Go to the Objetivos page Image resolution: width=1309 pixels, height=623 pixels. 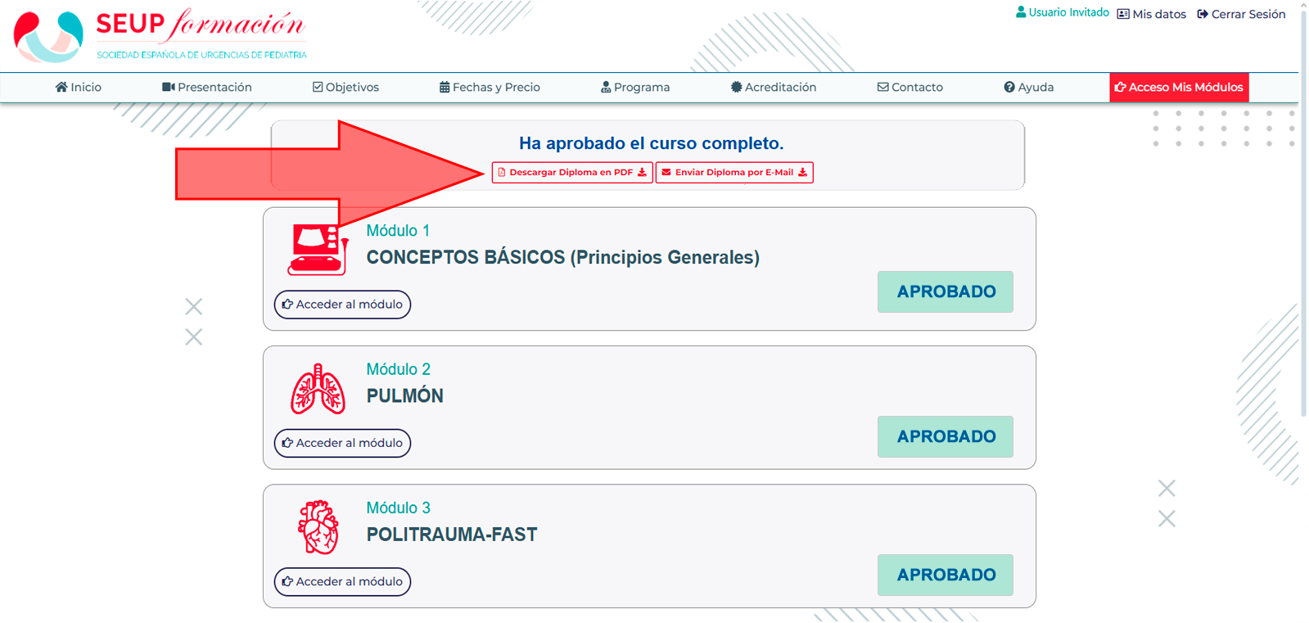[345, 87]
